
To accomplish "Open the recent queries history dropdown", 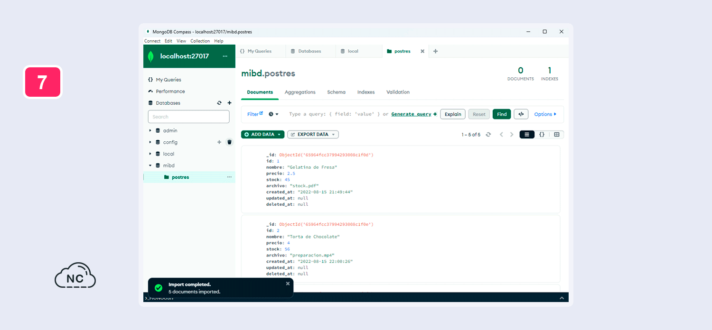I will click(x=273, y=114).
